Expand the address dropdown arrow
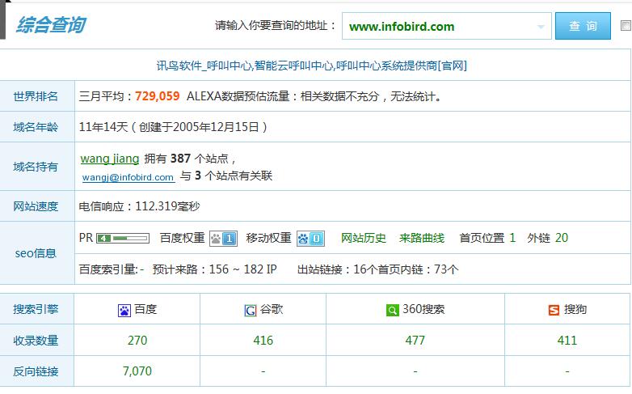 click(x=541, y=27)
